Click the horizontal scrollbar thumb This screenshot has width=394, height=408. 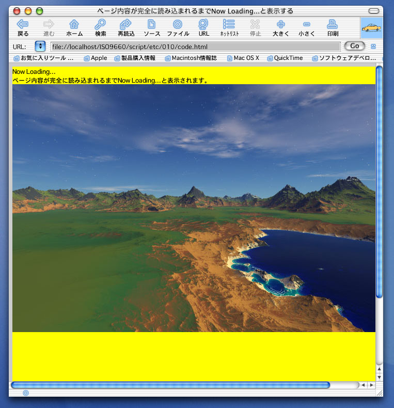[x=170, y=385]
